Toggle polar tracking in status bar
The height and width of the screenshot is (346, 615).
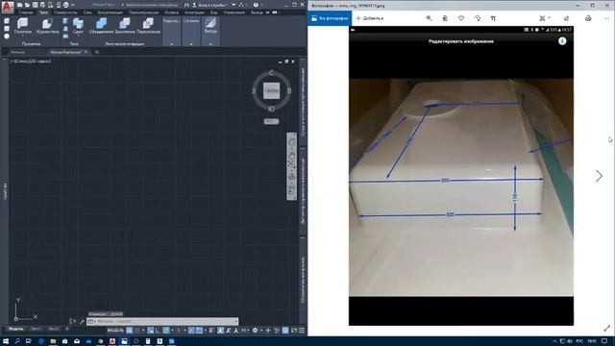click(166, 331)
